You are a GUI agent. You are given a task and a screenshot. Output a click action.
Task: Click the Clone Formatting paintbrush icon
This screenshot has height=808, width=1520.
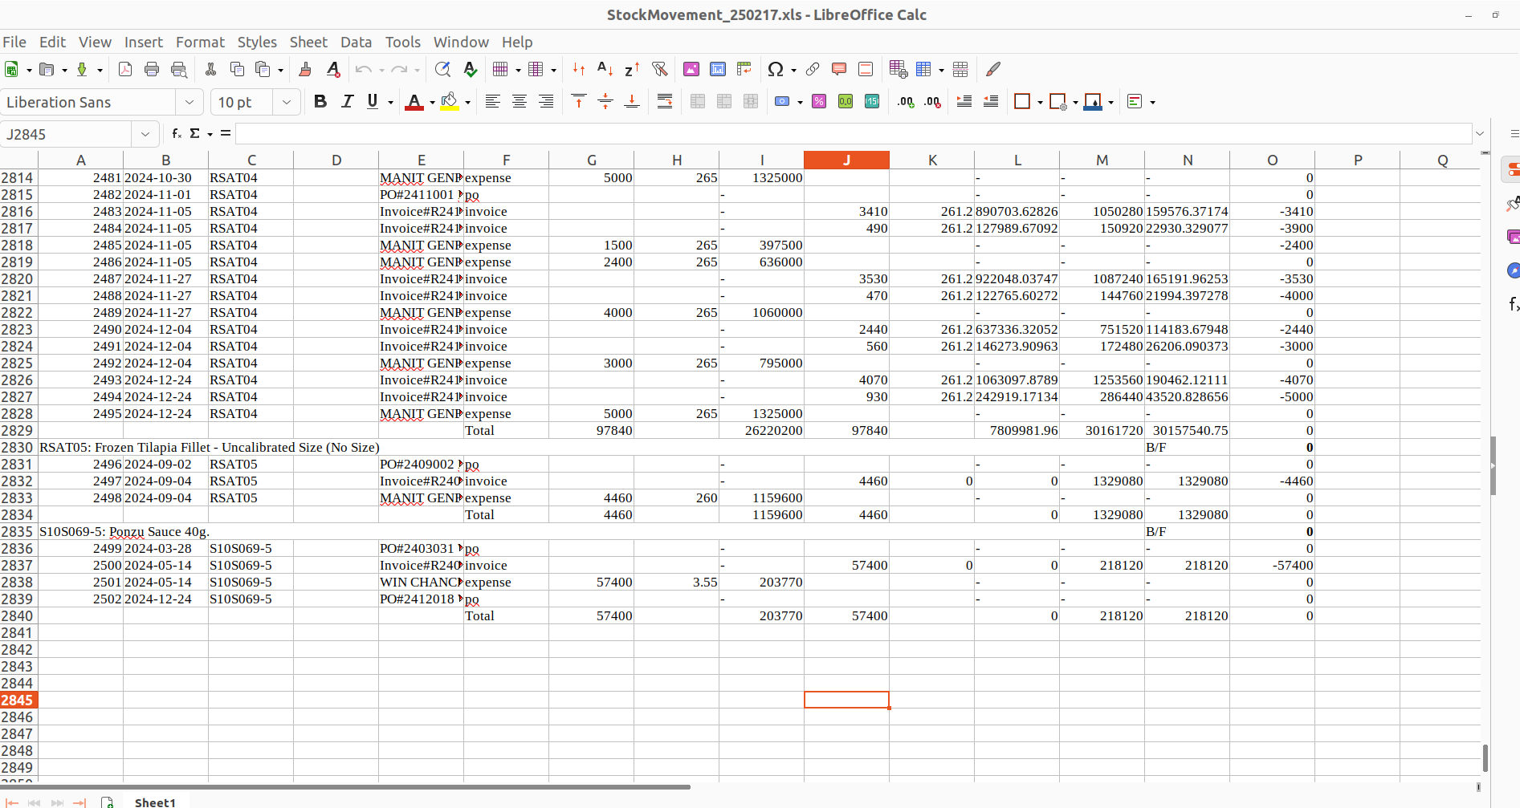tap(305, 70)
